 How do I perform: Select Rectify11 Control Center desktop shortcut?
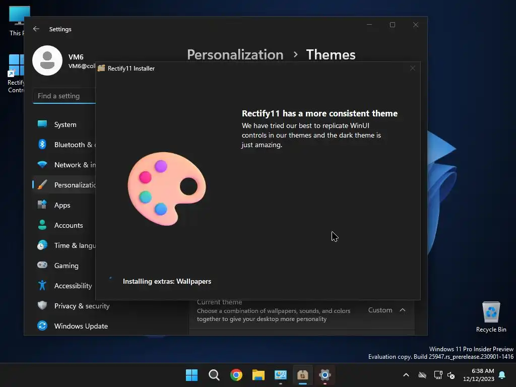[x=16, y=74]
